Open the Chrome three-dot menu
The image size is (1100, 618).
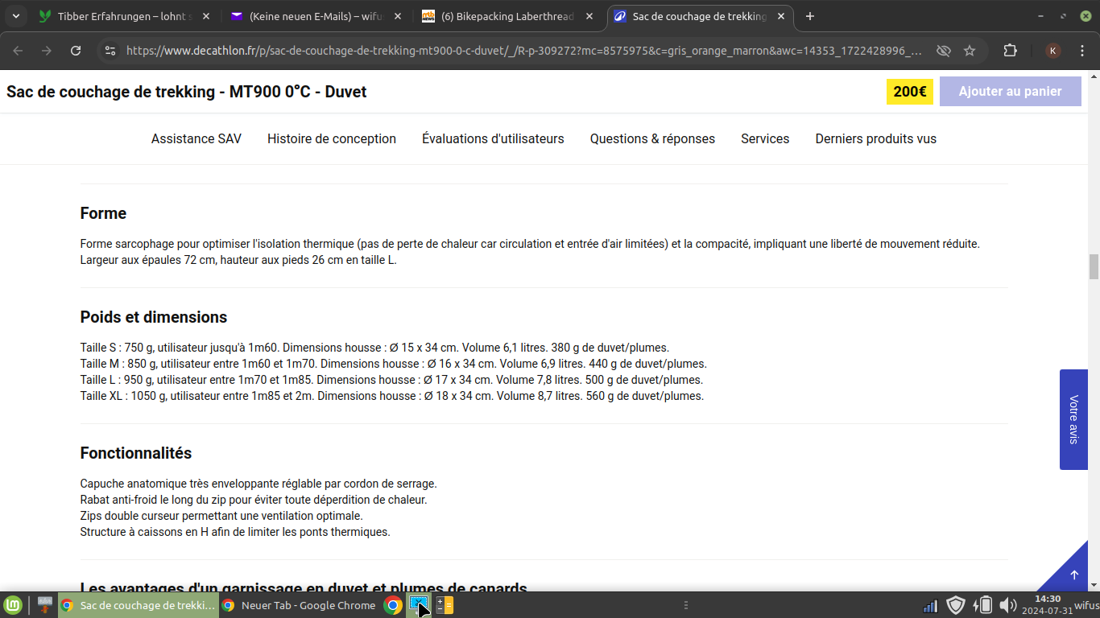(1083, 51)
